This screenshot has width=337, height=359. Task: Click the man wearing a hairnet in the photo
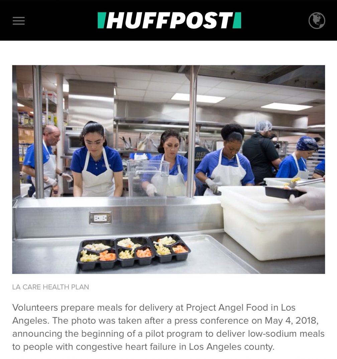coord(262,152)
